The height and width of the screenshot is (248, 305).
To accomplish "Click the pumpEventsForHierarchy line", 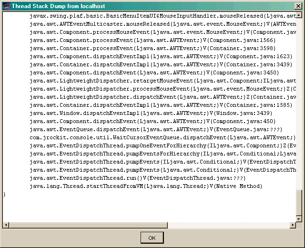I will tap(163, 154).
